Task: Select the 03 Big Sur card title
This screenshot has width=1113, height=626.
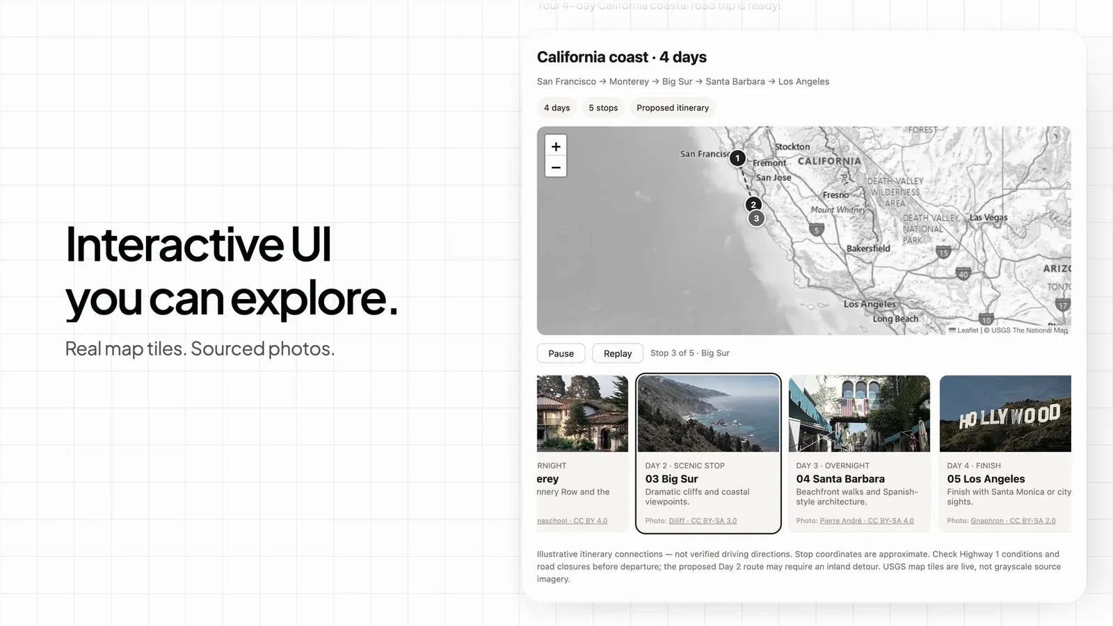Action: point(671,479)
